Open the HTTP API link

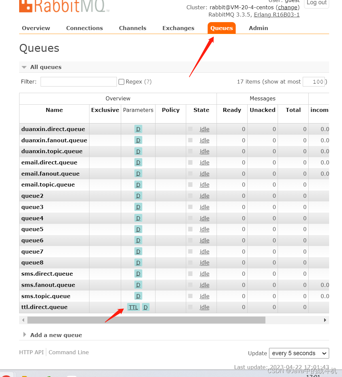[x=31, y=352]
